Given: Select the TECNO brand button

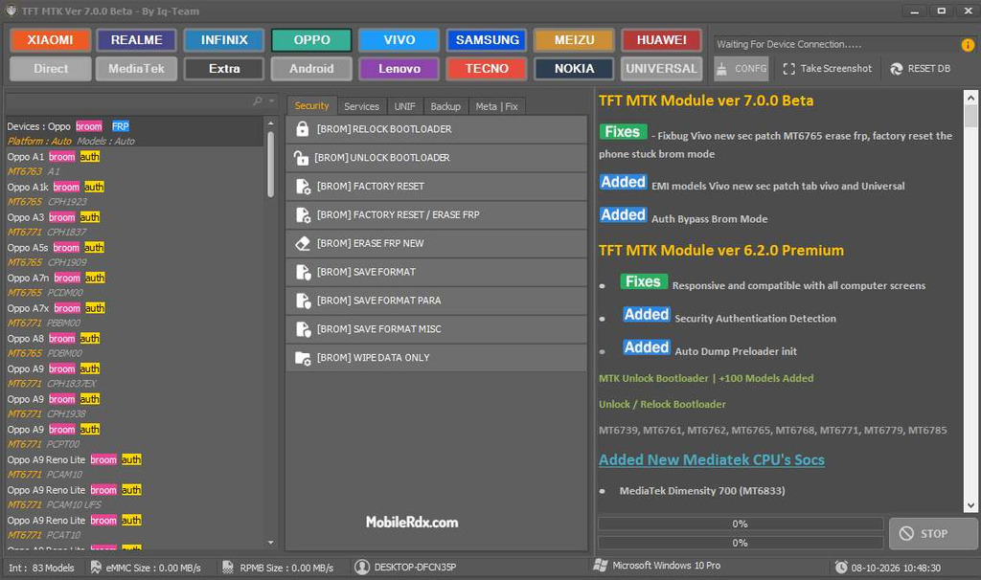Looking at the screenshot, I should (x=487, y=69).
